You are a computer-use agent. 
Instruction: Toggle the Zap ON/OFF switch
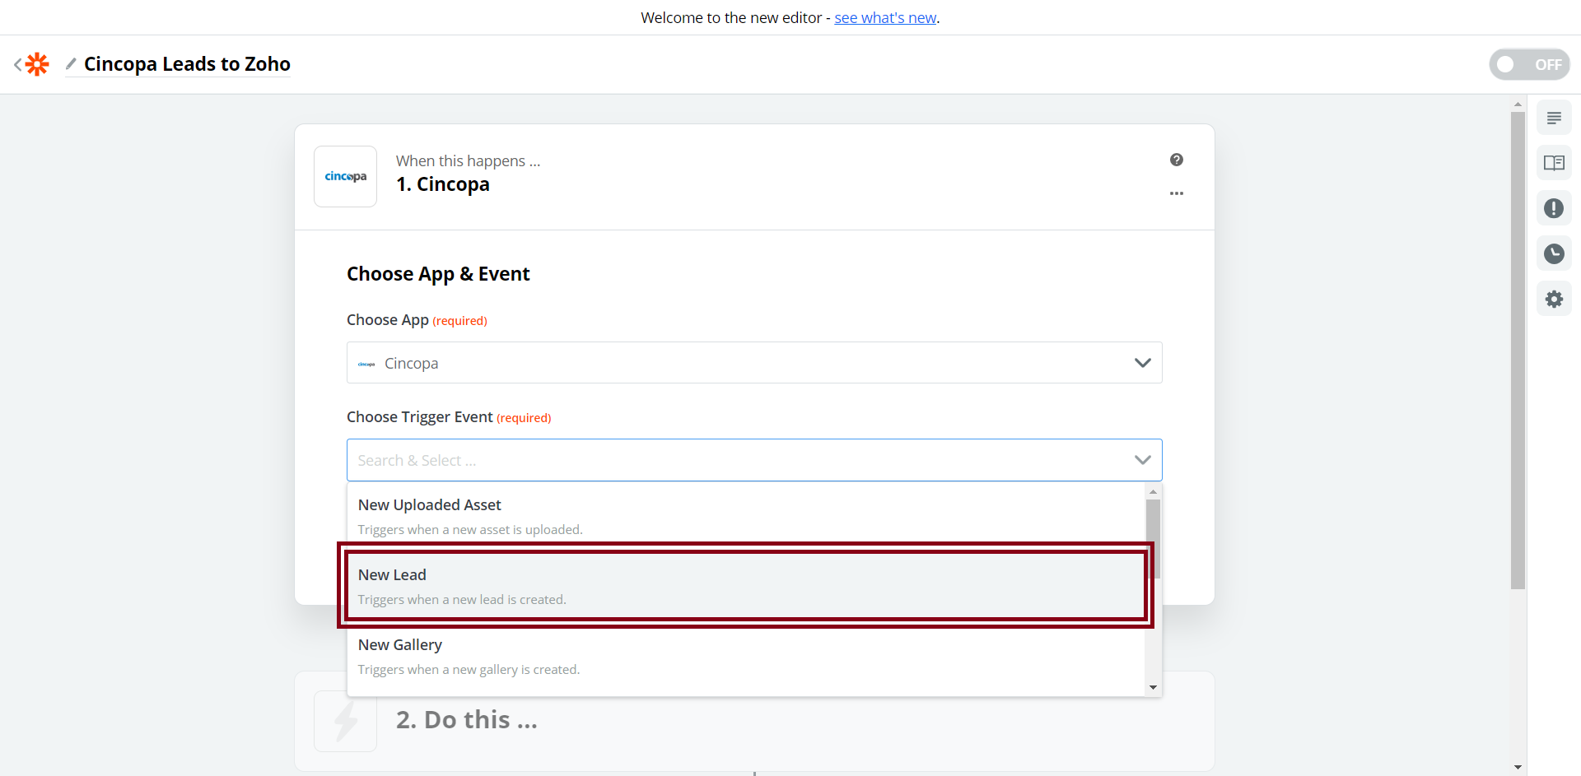(x=1528, y=64)
